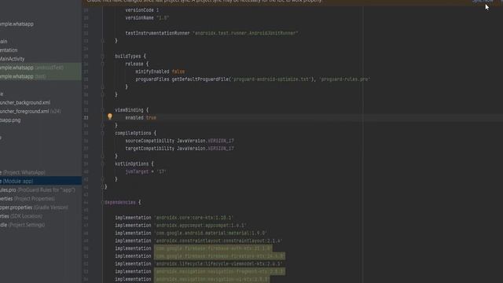Click the 'kotlinOptions' keyword
The image size is (503, 283).
click(131, 164)
